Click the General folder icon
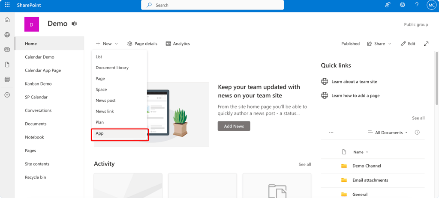 tap(344, 195)
